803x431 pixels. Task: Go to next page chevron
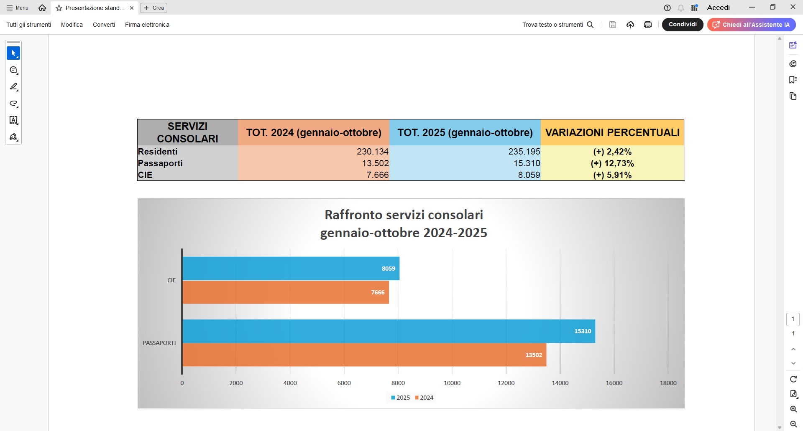point(793,363)
